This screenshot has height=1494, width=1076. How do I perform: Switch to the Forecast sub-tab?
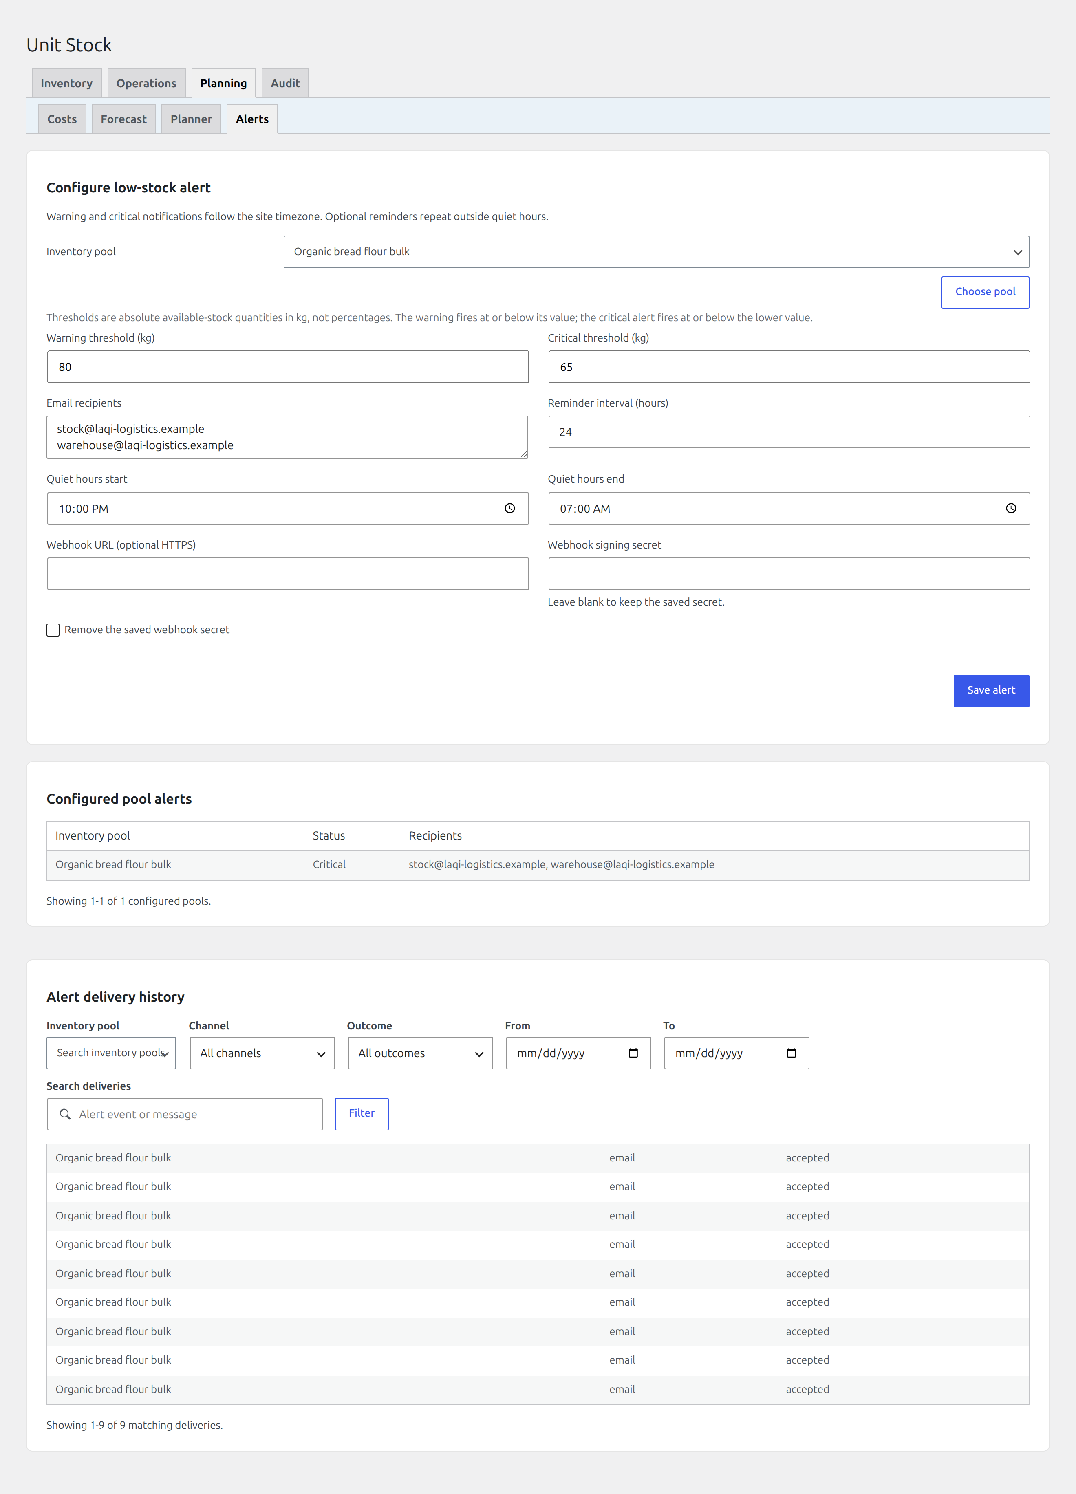coord(124,119)
